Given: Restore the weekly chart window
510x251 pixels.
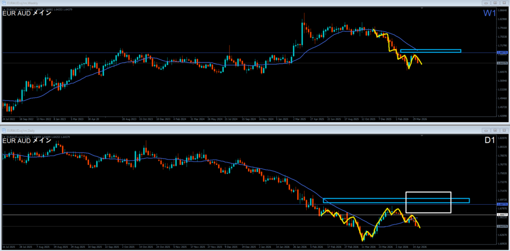Looking at the screenshot, I should pos(495,2).
